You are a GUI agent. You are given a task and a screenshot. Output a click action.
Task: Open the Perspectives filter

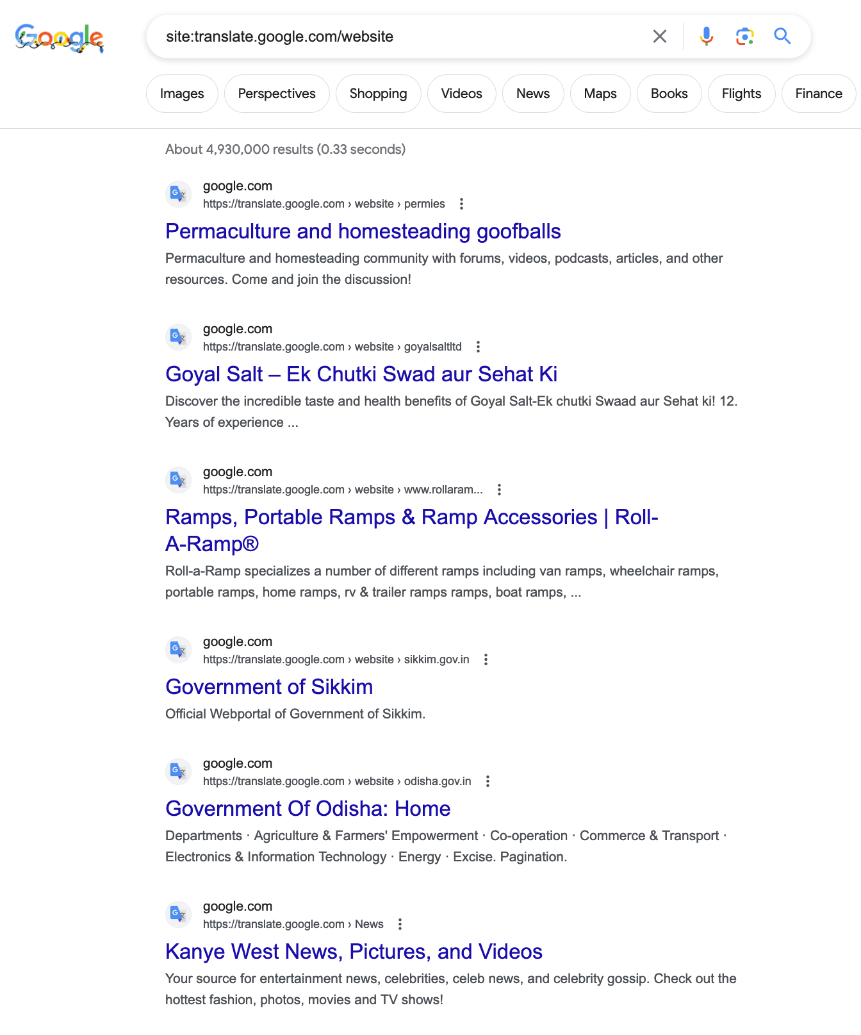(x=277, y=94)
